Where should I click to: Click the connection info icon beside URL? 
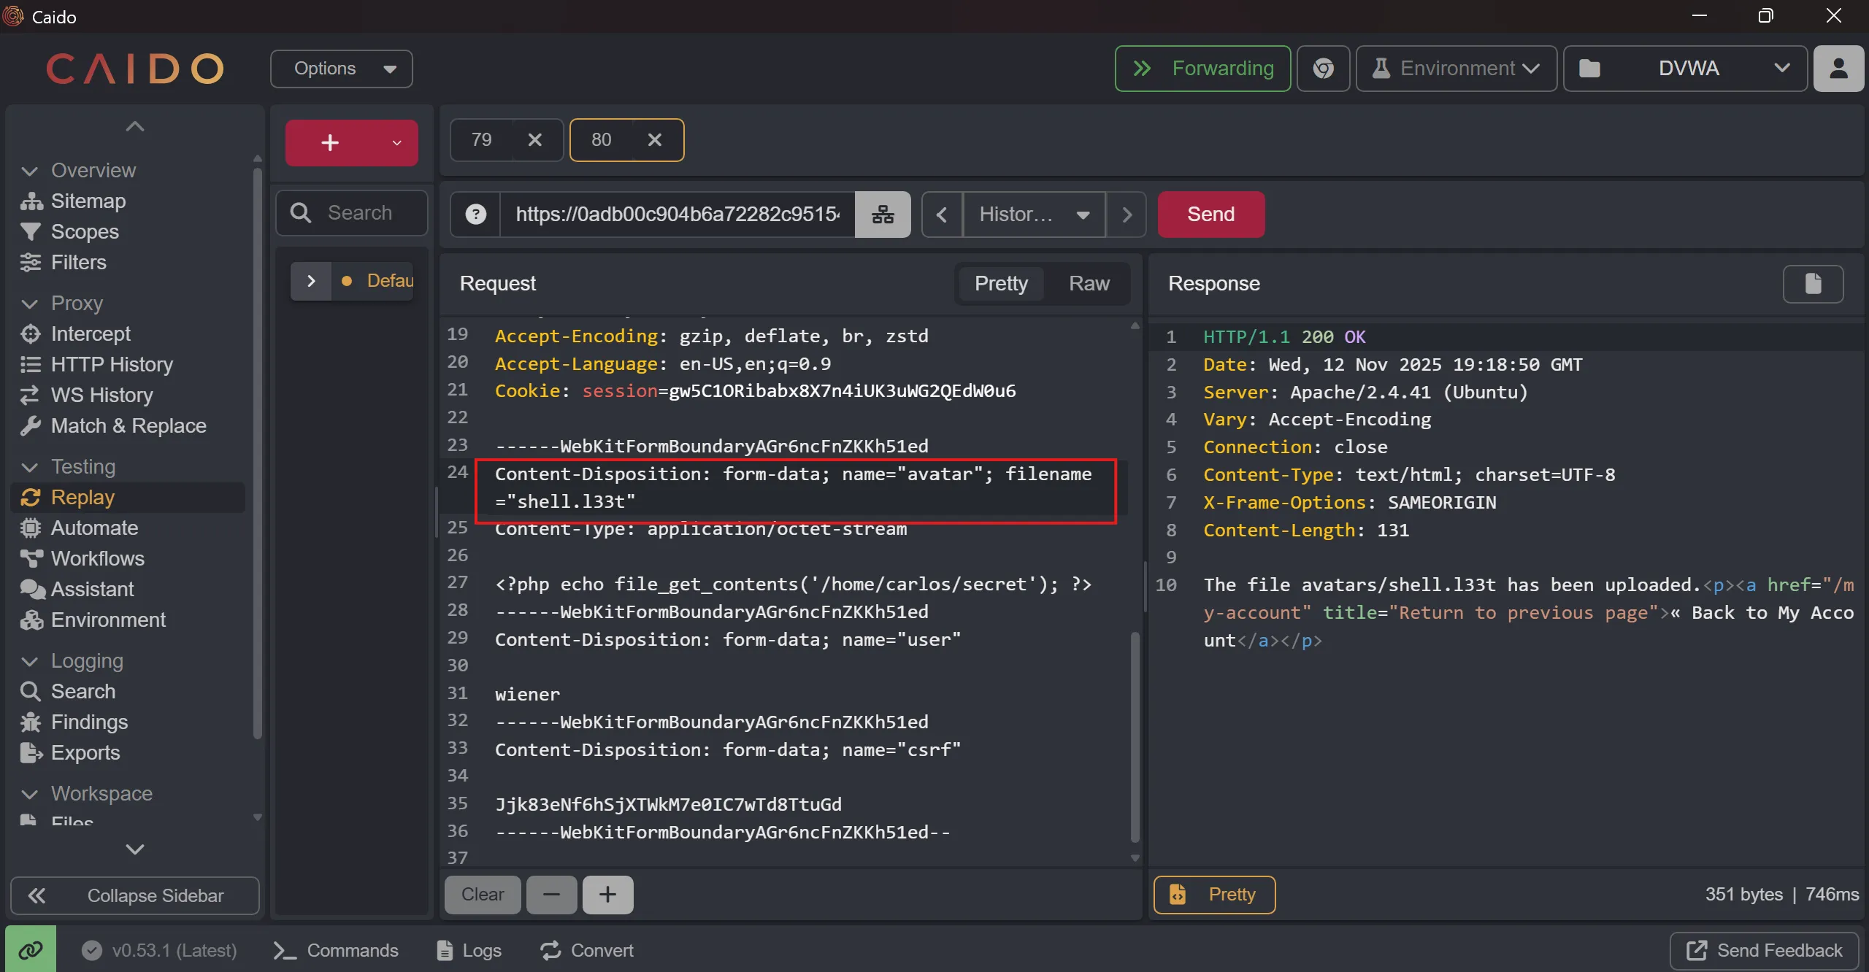pyautogui.click(x=883, y=215)
